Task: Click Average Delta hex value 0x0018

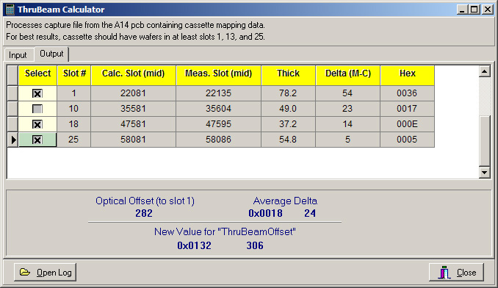Action: 265,213
